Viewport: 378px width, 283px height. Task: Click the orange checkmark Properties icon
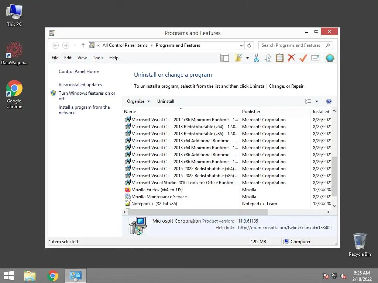coord(303,58)
